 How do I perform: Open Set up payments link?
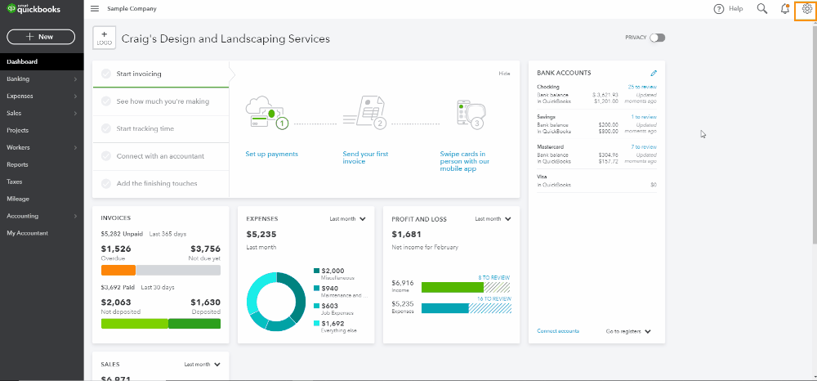point(271,155)
